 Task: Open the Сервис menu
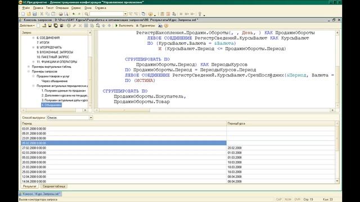tap(76, 8)
